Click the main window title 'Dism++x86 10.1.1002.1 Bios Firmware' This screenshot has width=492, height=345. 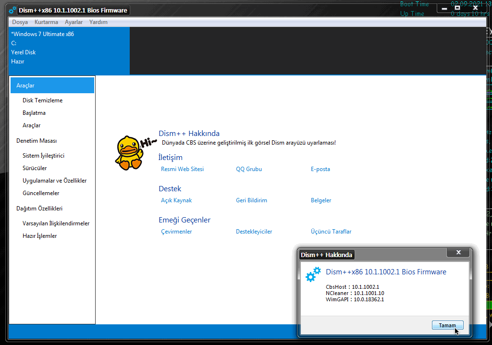point(73,11)
